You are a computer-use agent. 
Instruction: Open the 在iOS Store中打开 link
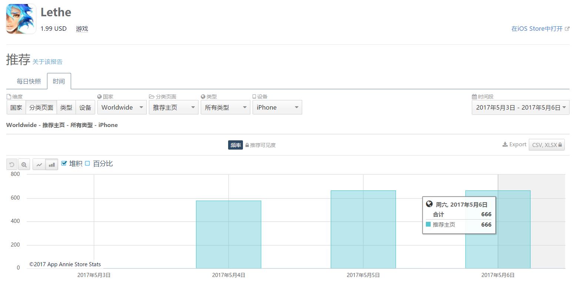click(x=540, y=29)
